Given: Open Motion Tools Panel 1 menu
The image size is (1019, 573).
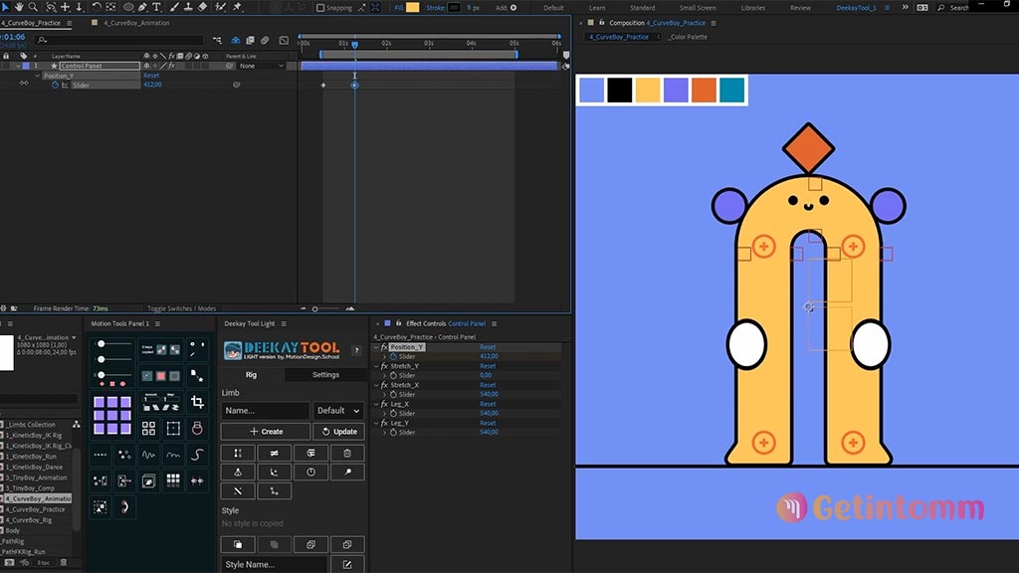Looking at the screenshot, I should [x=157, y=323].
